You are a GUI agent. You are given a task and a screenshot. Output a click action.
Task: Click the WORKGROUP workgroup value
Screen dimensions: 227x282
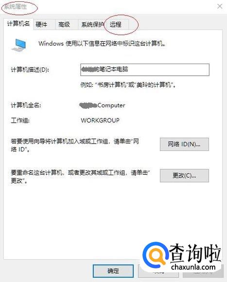[100, 120]
